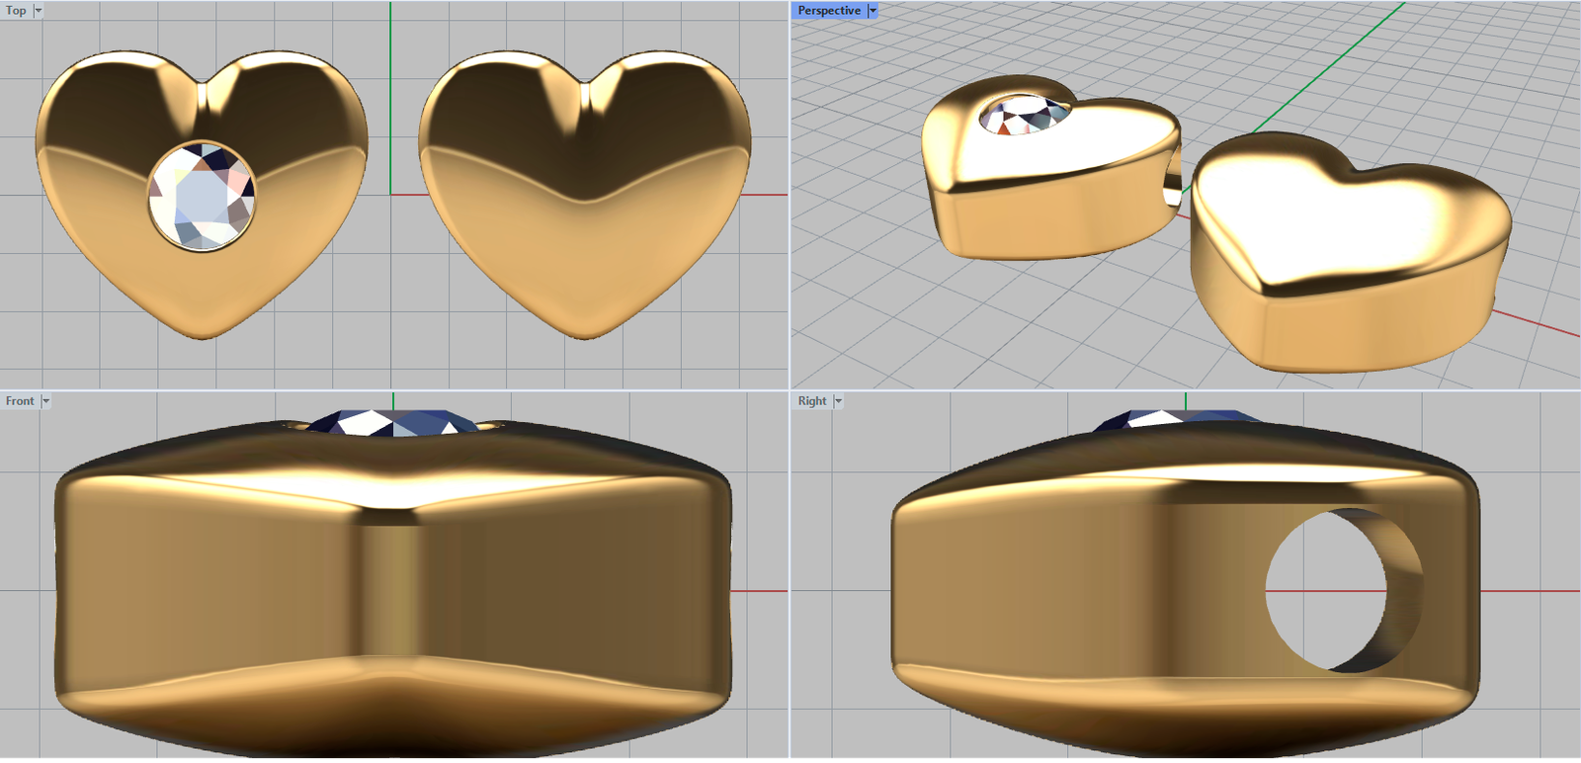
Task: Click the Top viewport title label
Action: (x=16, y=11)
